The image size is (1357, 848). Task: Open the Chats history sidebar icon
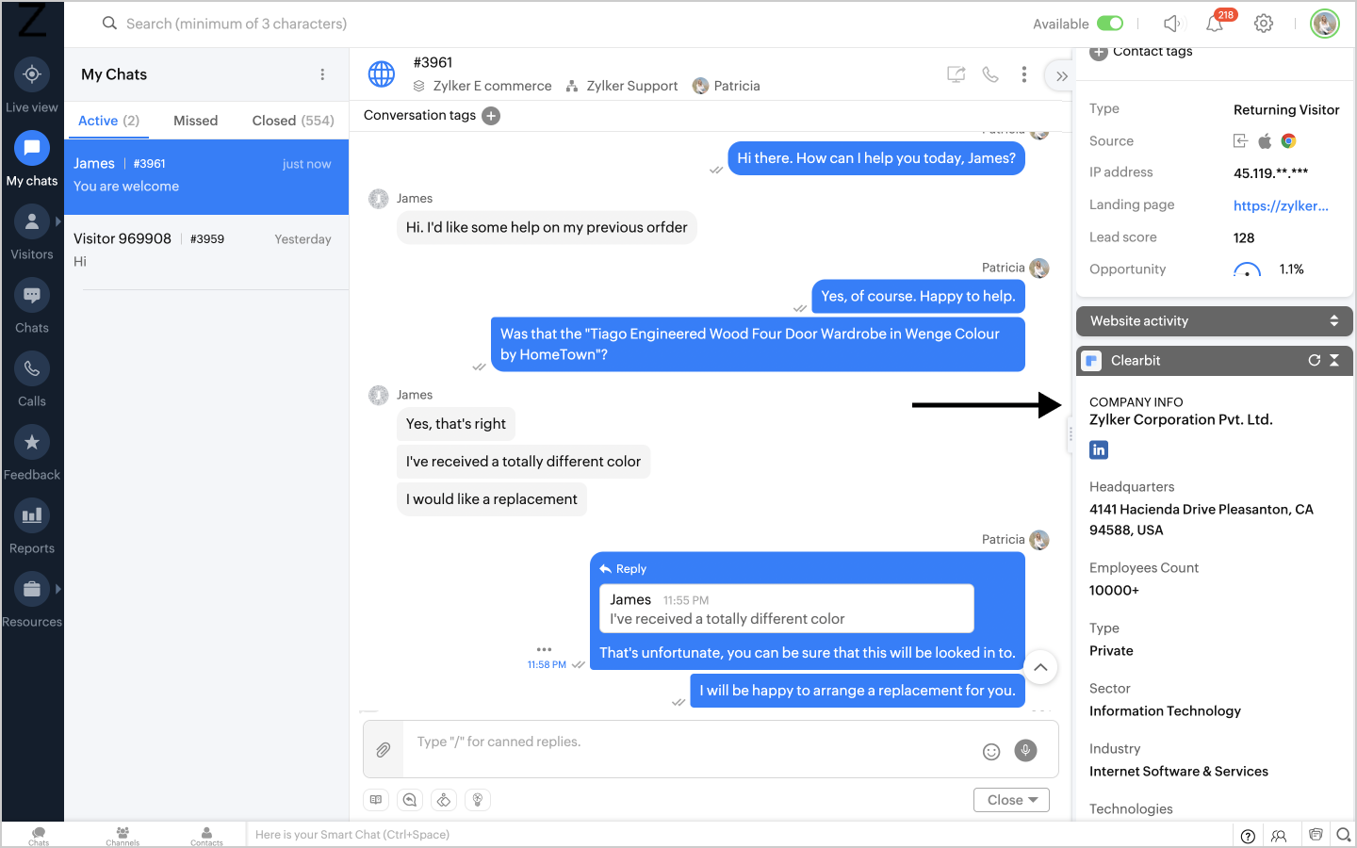point(32,305)
